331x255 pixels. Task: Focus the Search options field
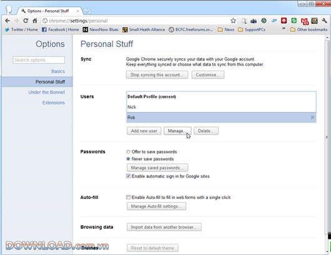click(39, 60)
